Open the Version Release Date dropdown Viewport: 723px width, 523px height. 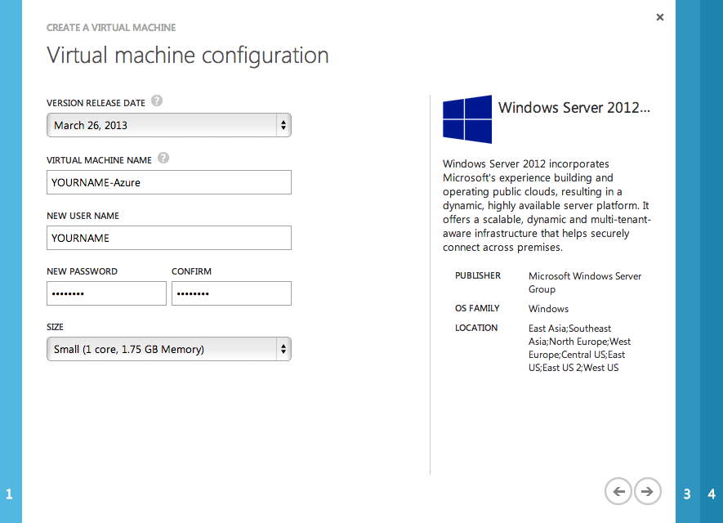[x=169, y=125]
